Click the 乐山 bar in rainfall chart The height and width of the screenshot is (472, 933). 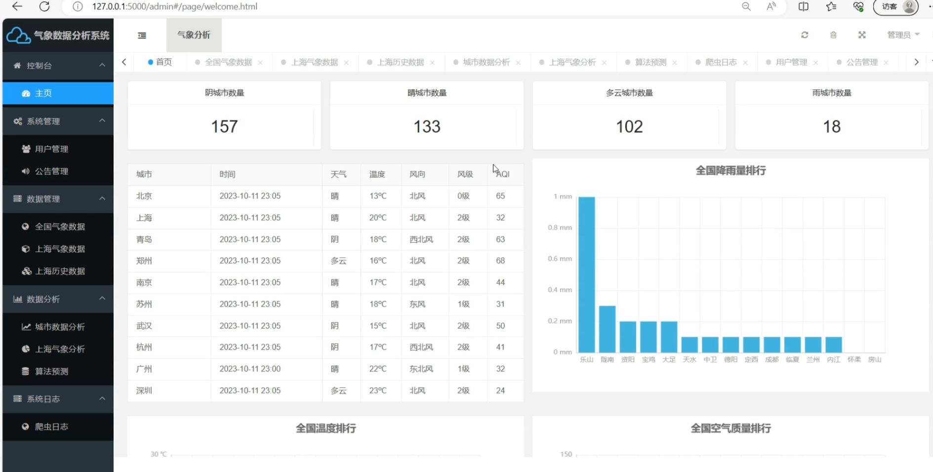(x=587, y=274)
